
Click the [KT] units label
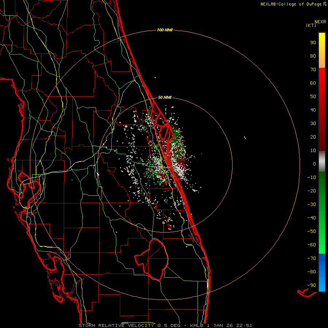(x=311, y=25)
